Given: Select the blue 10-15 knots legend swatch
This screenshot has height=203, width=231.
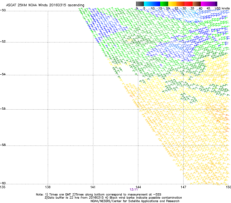Looking at the screenshot, I should tap(156, 4).
